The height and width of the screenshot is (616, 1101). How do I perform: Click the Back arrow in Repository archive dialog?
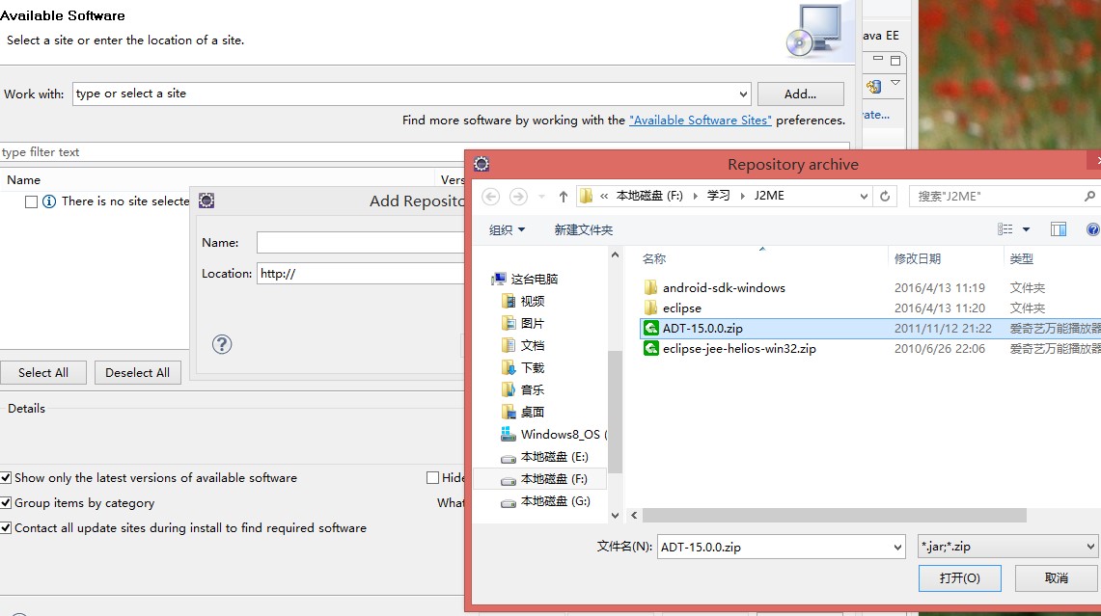tap(491, 197)
